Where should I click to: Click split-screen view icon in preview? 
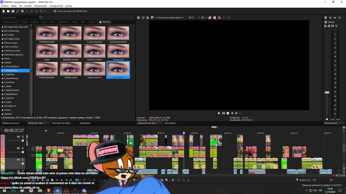coord(152,18)
